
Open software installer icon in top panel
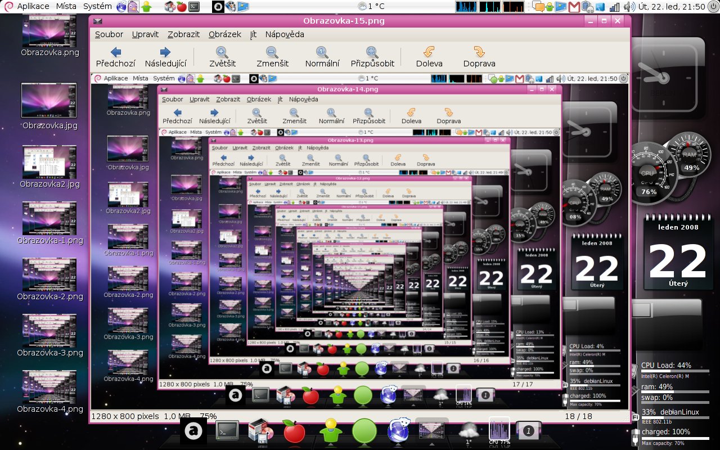pos(170,7)
